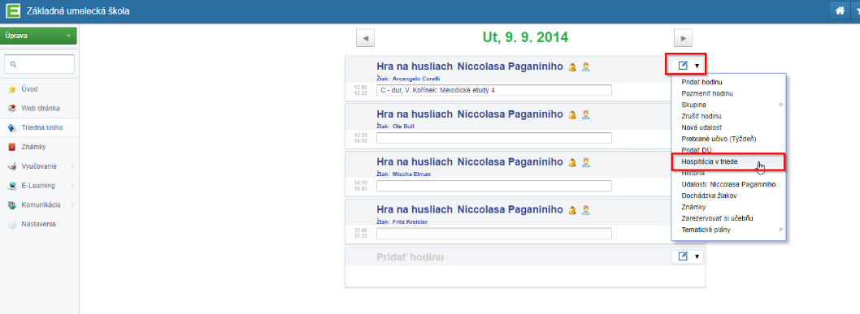
Task: Click the home icon in top bar
Action: (x=839, y=11)
